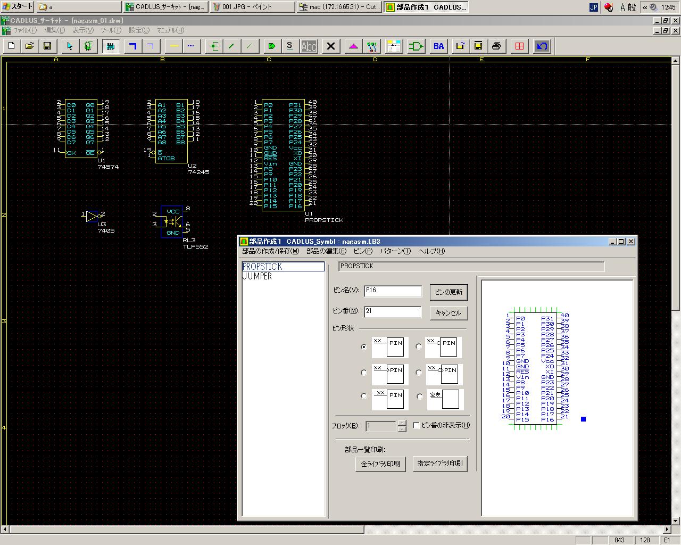Click the blue undo arrow icon

coord(542,46)
